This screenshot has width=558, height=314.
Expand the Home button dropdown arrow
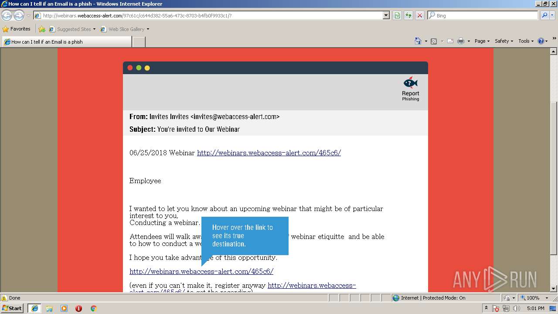click(x=426, y=41)
